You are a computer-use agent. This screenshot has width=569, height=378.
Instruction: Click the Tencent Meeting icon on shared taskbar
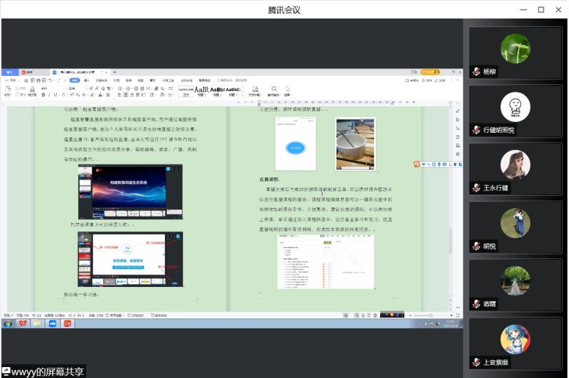[x=53, y=323]
